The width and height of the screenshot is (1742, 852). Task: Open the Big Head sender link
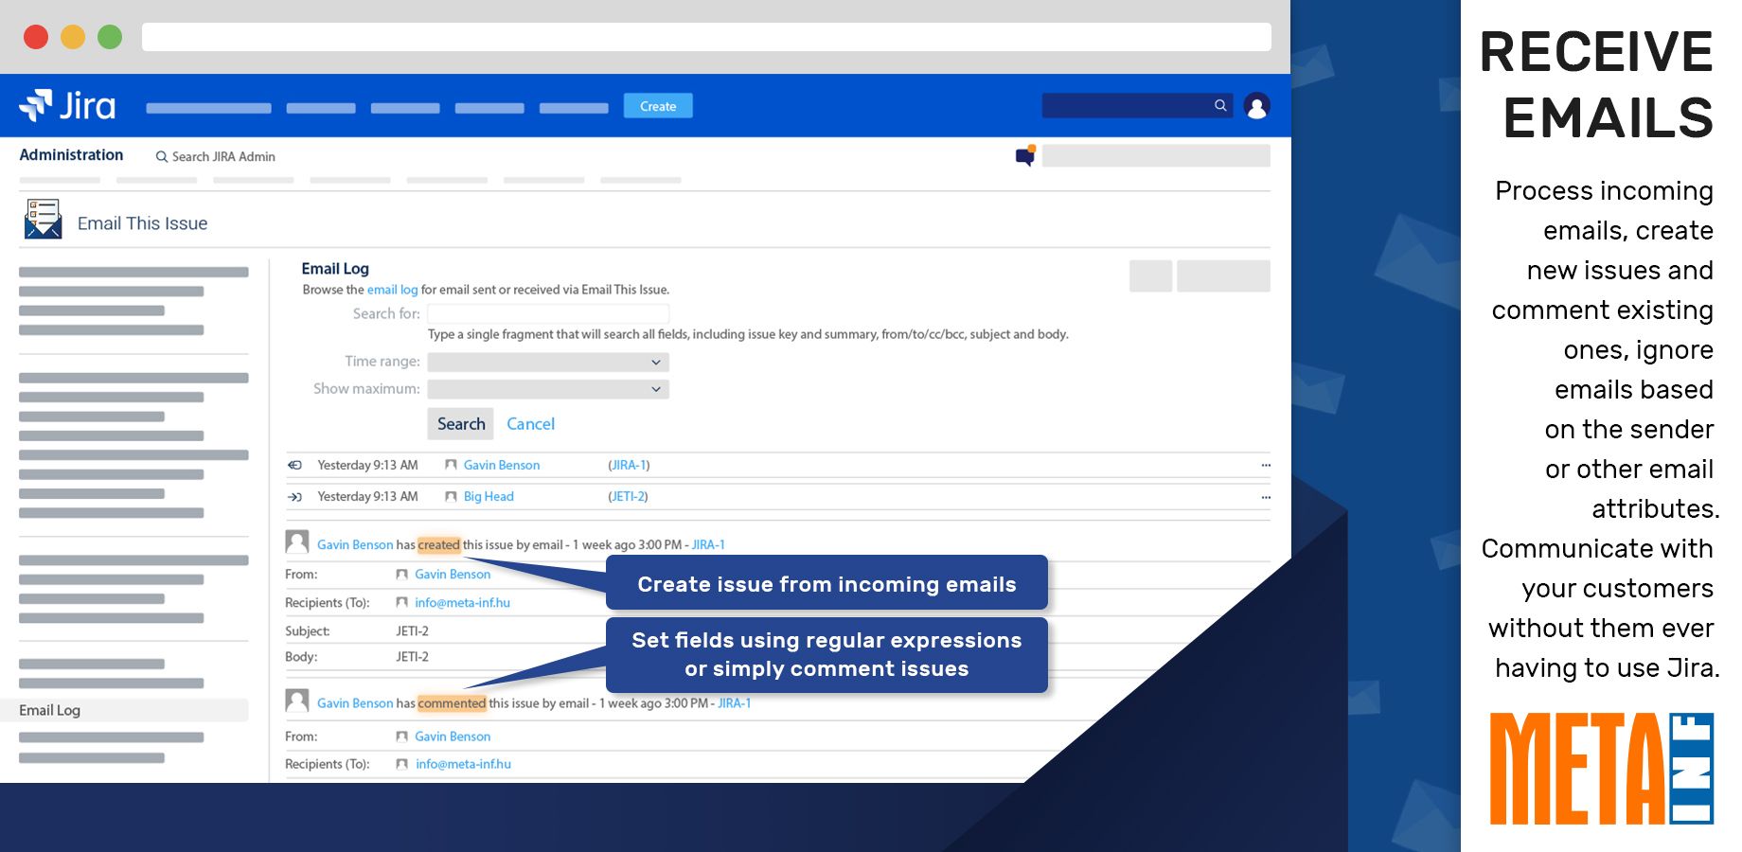pyautogui.click(x=489, y=497)
